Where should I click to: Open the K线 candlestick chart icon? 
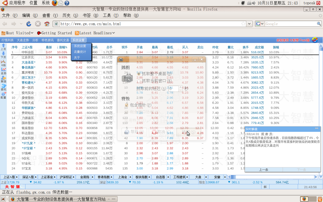tap(4, 62)
